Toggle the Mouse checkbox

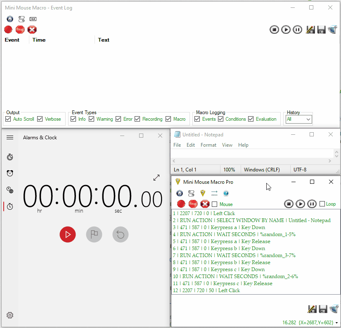(215, 204)
